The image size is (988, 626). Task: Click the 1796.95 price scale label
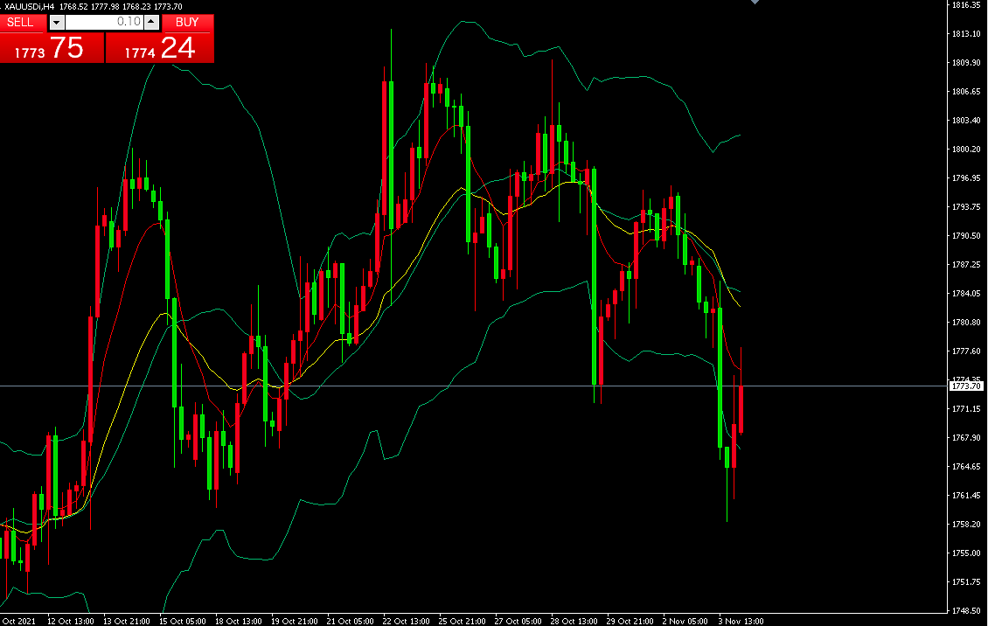coord(966,178)
